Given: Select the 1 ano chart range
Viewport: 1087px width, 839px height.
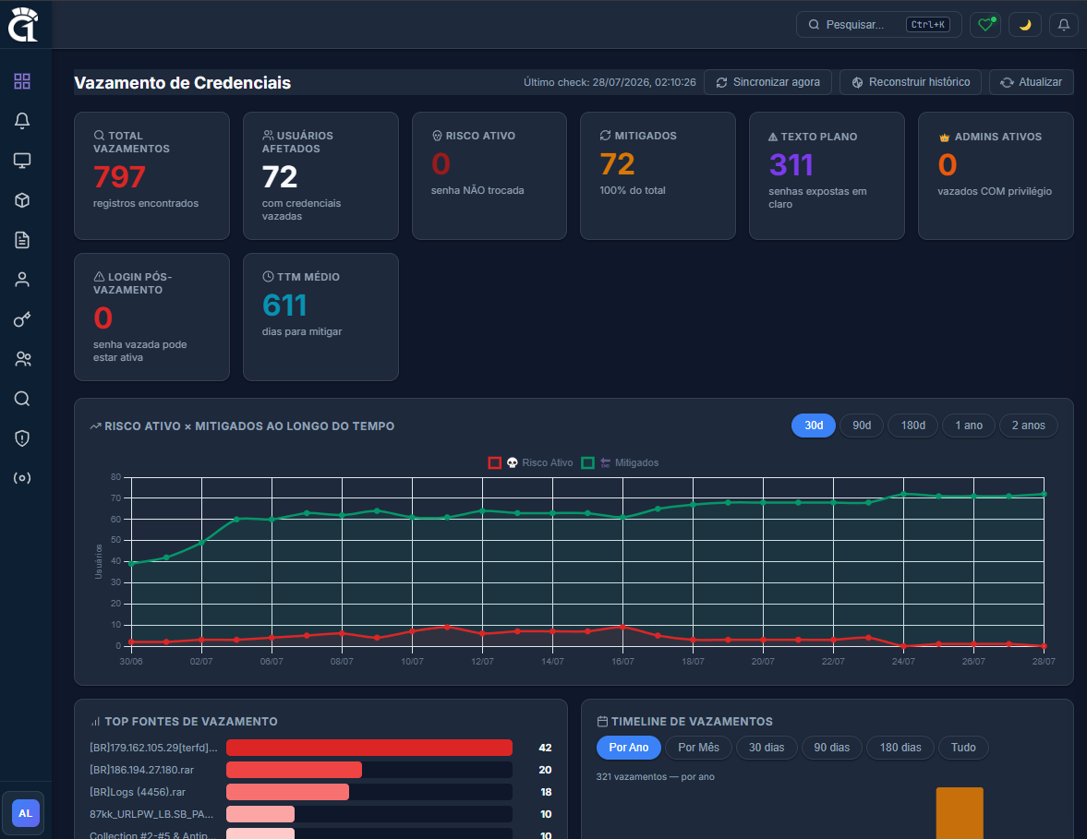Looking at the screenshot, I should (969, 425).
